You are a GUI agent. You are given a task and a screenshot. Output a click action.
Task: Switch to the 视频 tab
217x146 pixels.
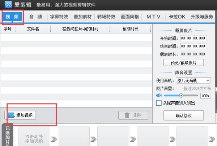12,17
